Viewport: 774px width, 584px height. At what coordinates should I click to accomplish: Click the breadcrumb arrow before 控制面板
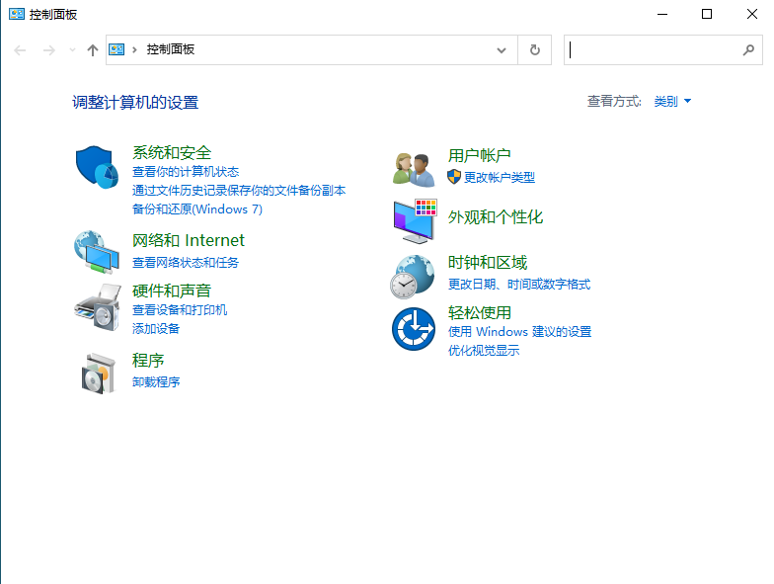coord(134,49)
